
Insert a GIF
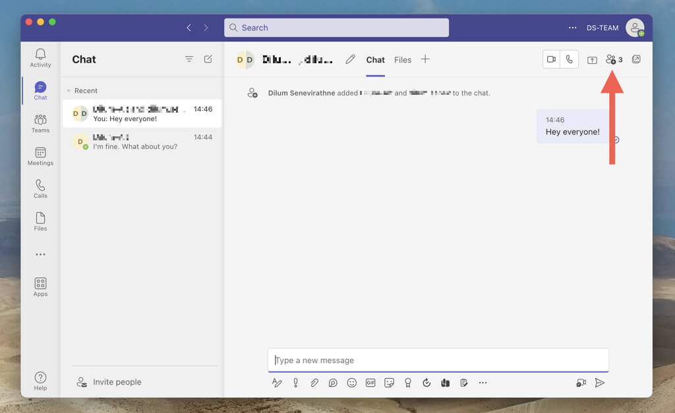pyautogui.click(x=370, y=383)
